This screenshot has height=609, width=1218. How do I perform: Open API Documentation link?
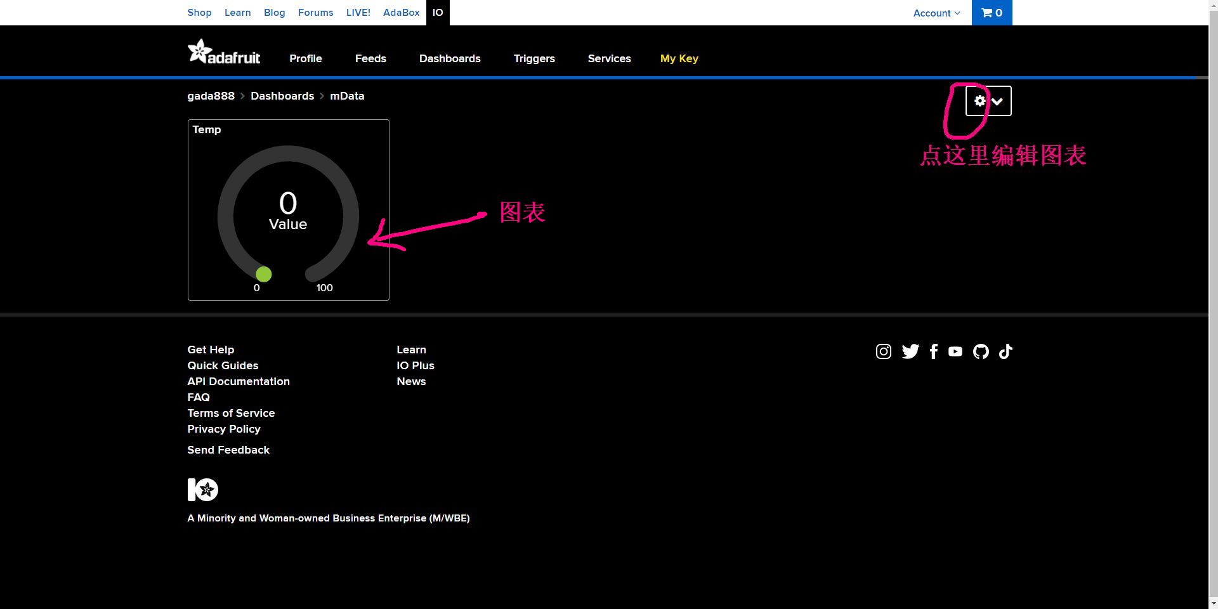coord(239,381)
